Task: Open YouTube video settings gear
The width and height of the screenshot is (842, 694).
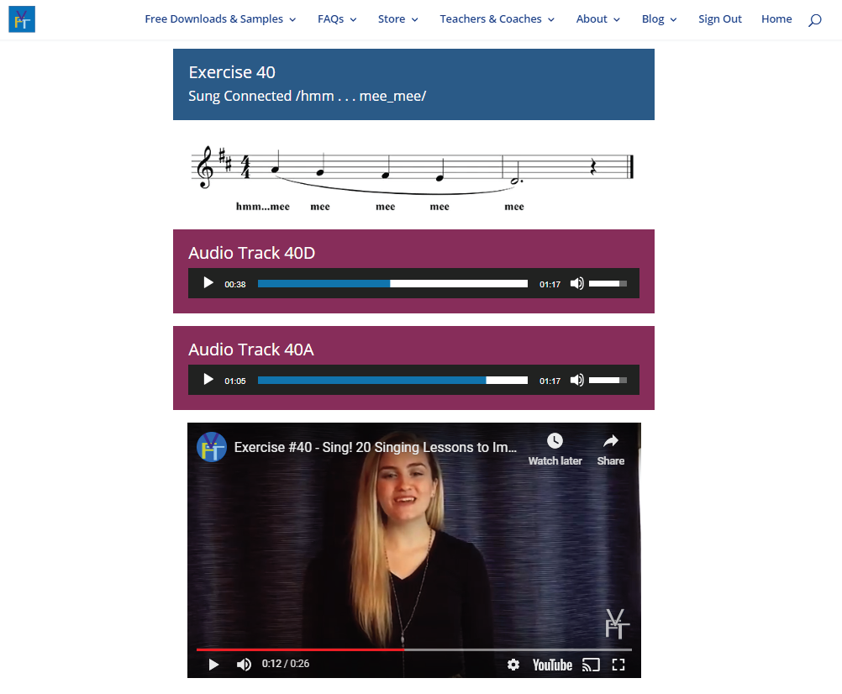Action: click(513, 665)
